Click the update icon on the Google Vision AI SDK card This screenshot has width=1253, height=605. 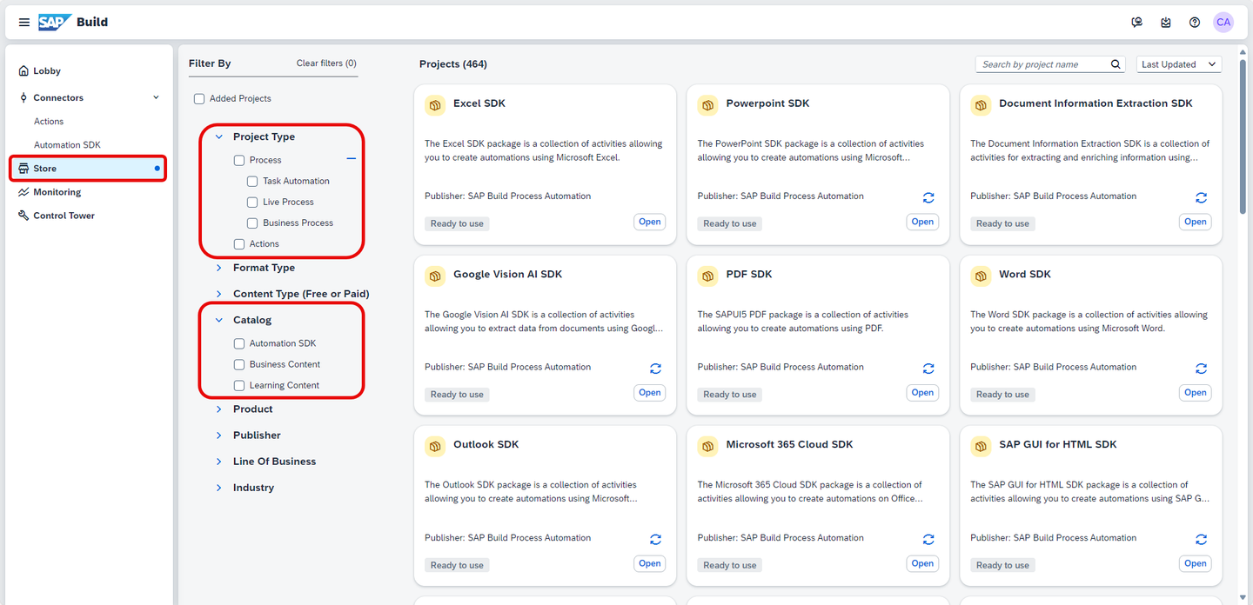[655, 369]
